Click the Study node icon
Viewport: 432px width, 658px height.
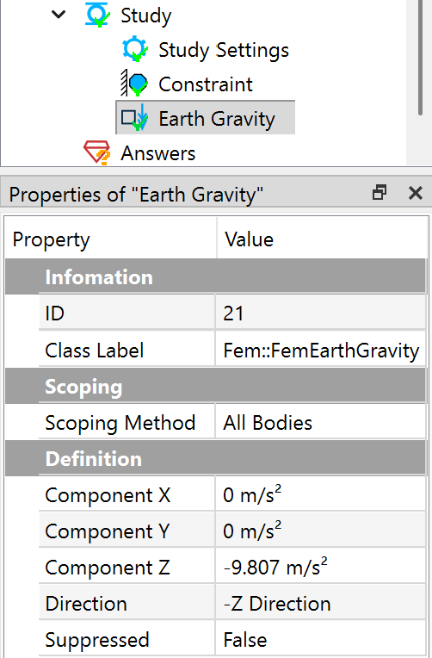tap(98, 15)
